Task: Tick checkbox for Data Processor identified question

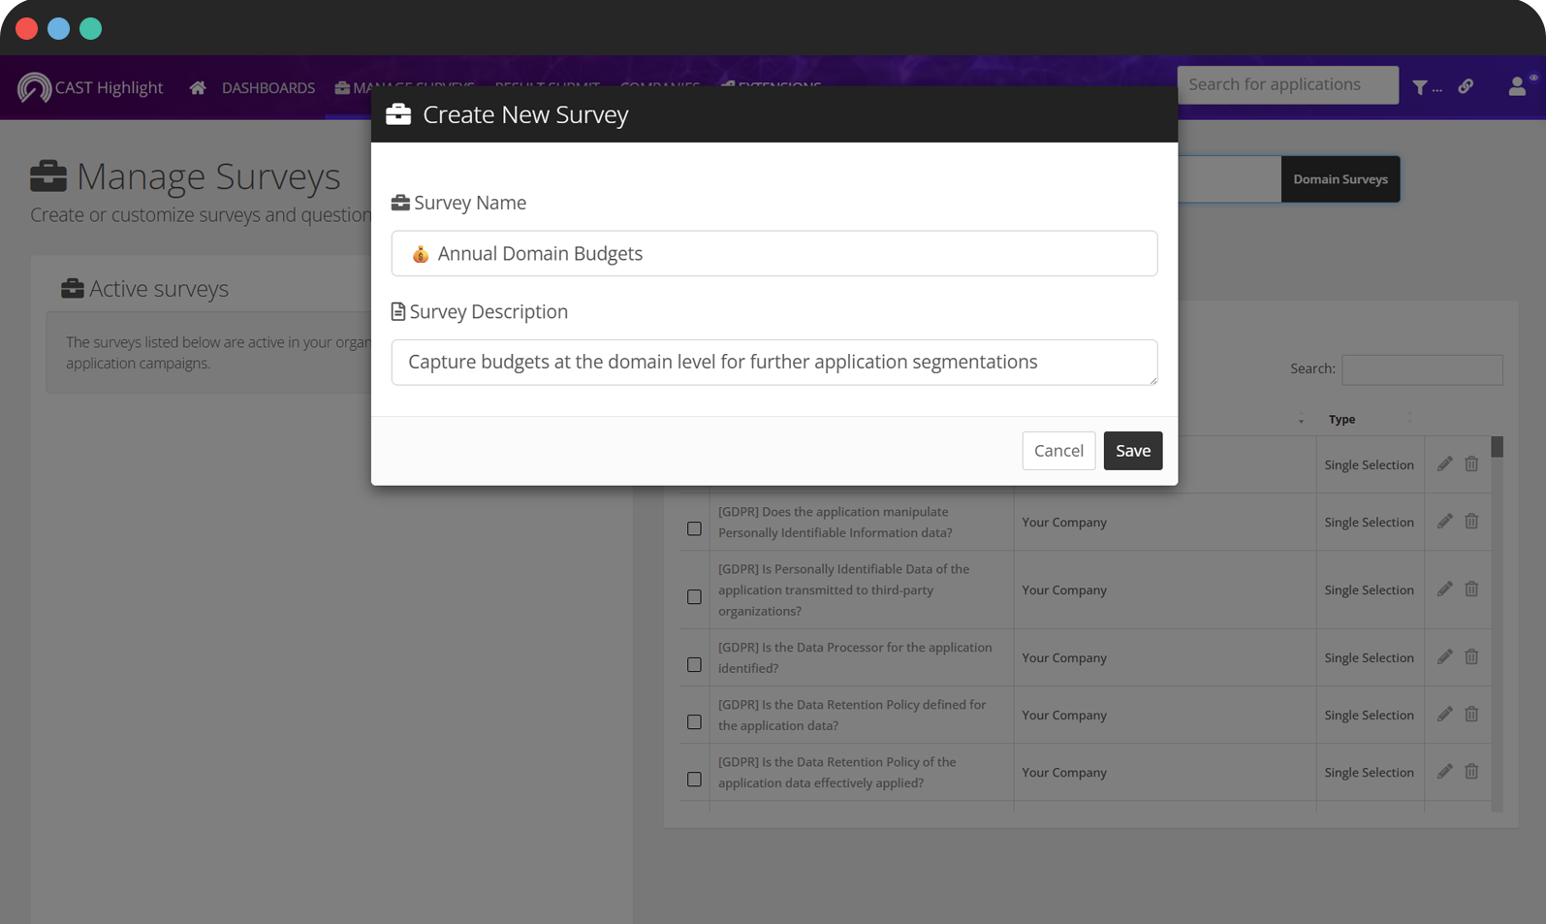Action: [694, 665]
